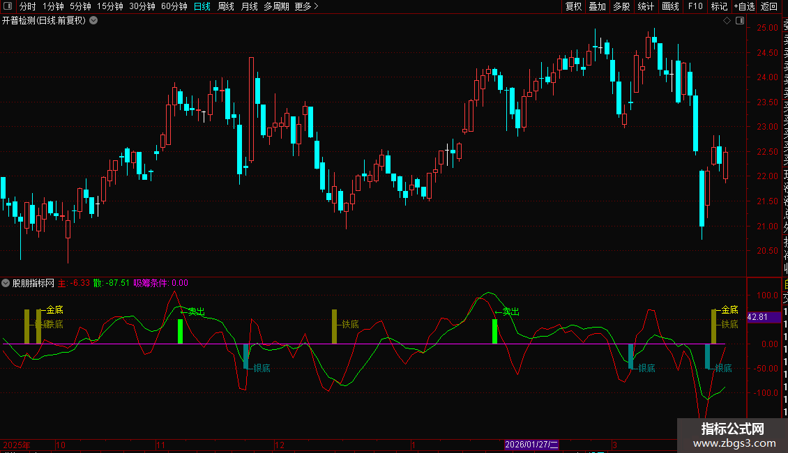Click the -50.00 indicator axis label
The image size is (788, 453).
pyautogui.click(x=766, y=368)
